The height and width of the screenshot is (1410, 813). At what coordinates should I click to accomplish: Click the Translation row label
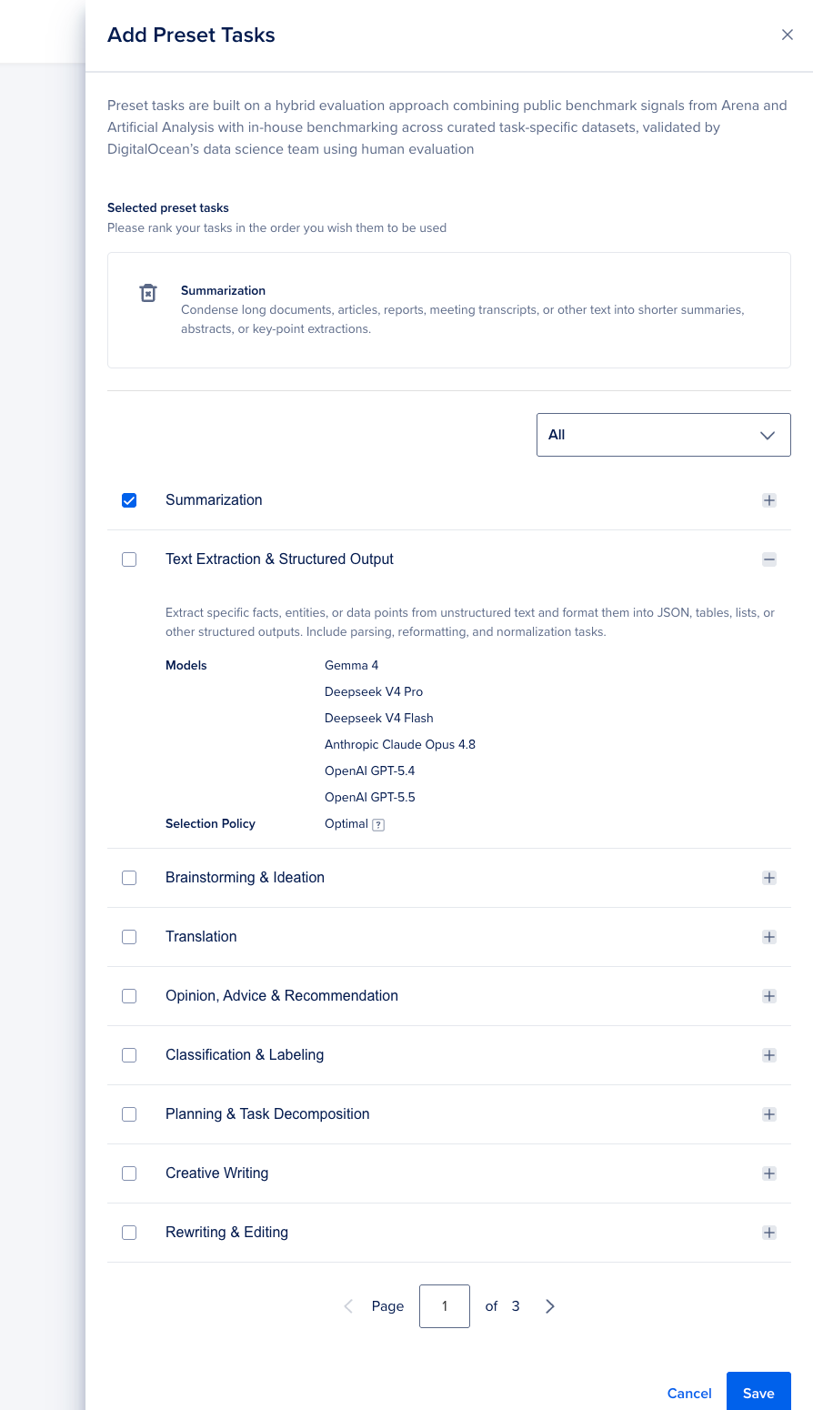[201, 937]
